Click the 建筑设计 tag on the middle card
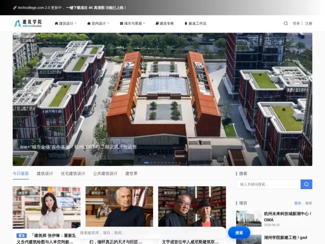This screenshot has width=325, height=244. click(x=97, y=193)
